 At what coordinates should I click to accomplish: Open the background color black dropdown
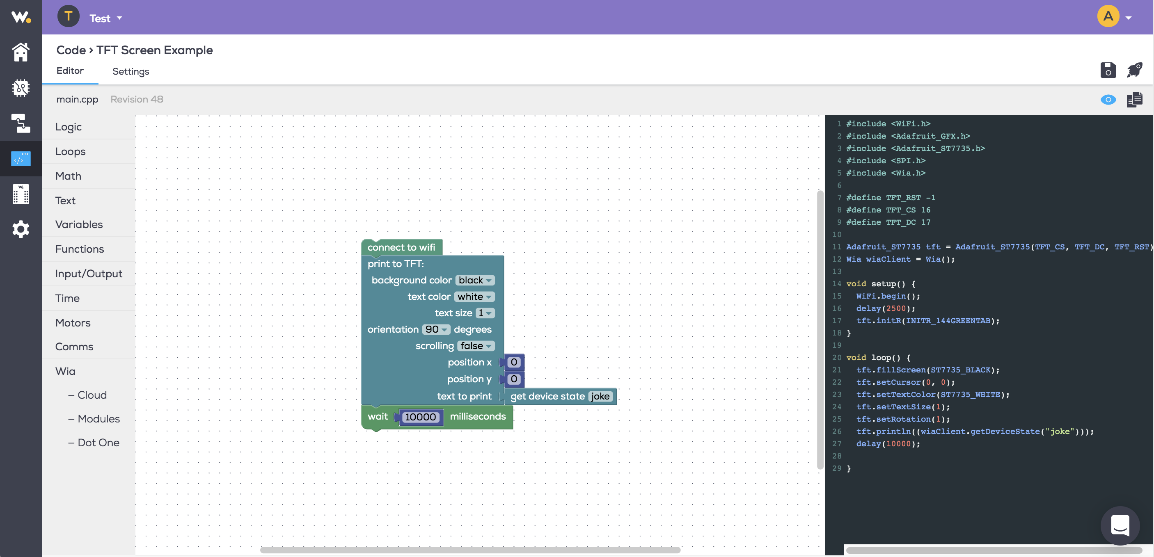point(475,280)
